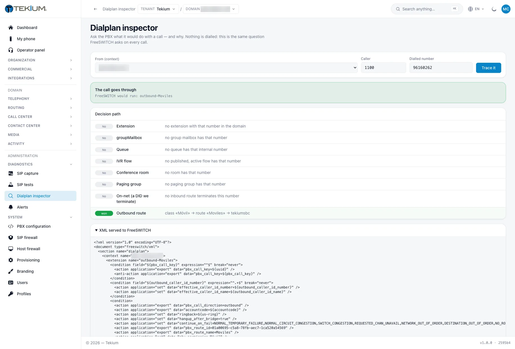Toggle dark mode moon icon
Image resolution: width=515 pixels, height=349 pixels.
tap(494, 9)
